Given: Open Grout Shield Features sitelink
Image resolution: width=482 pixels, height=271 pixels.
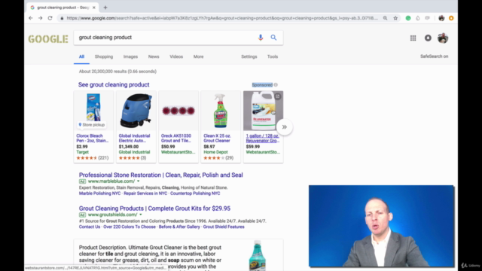Looking at the screenshot, I should point(224,227).
